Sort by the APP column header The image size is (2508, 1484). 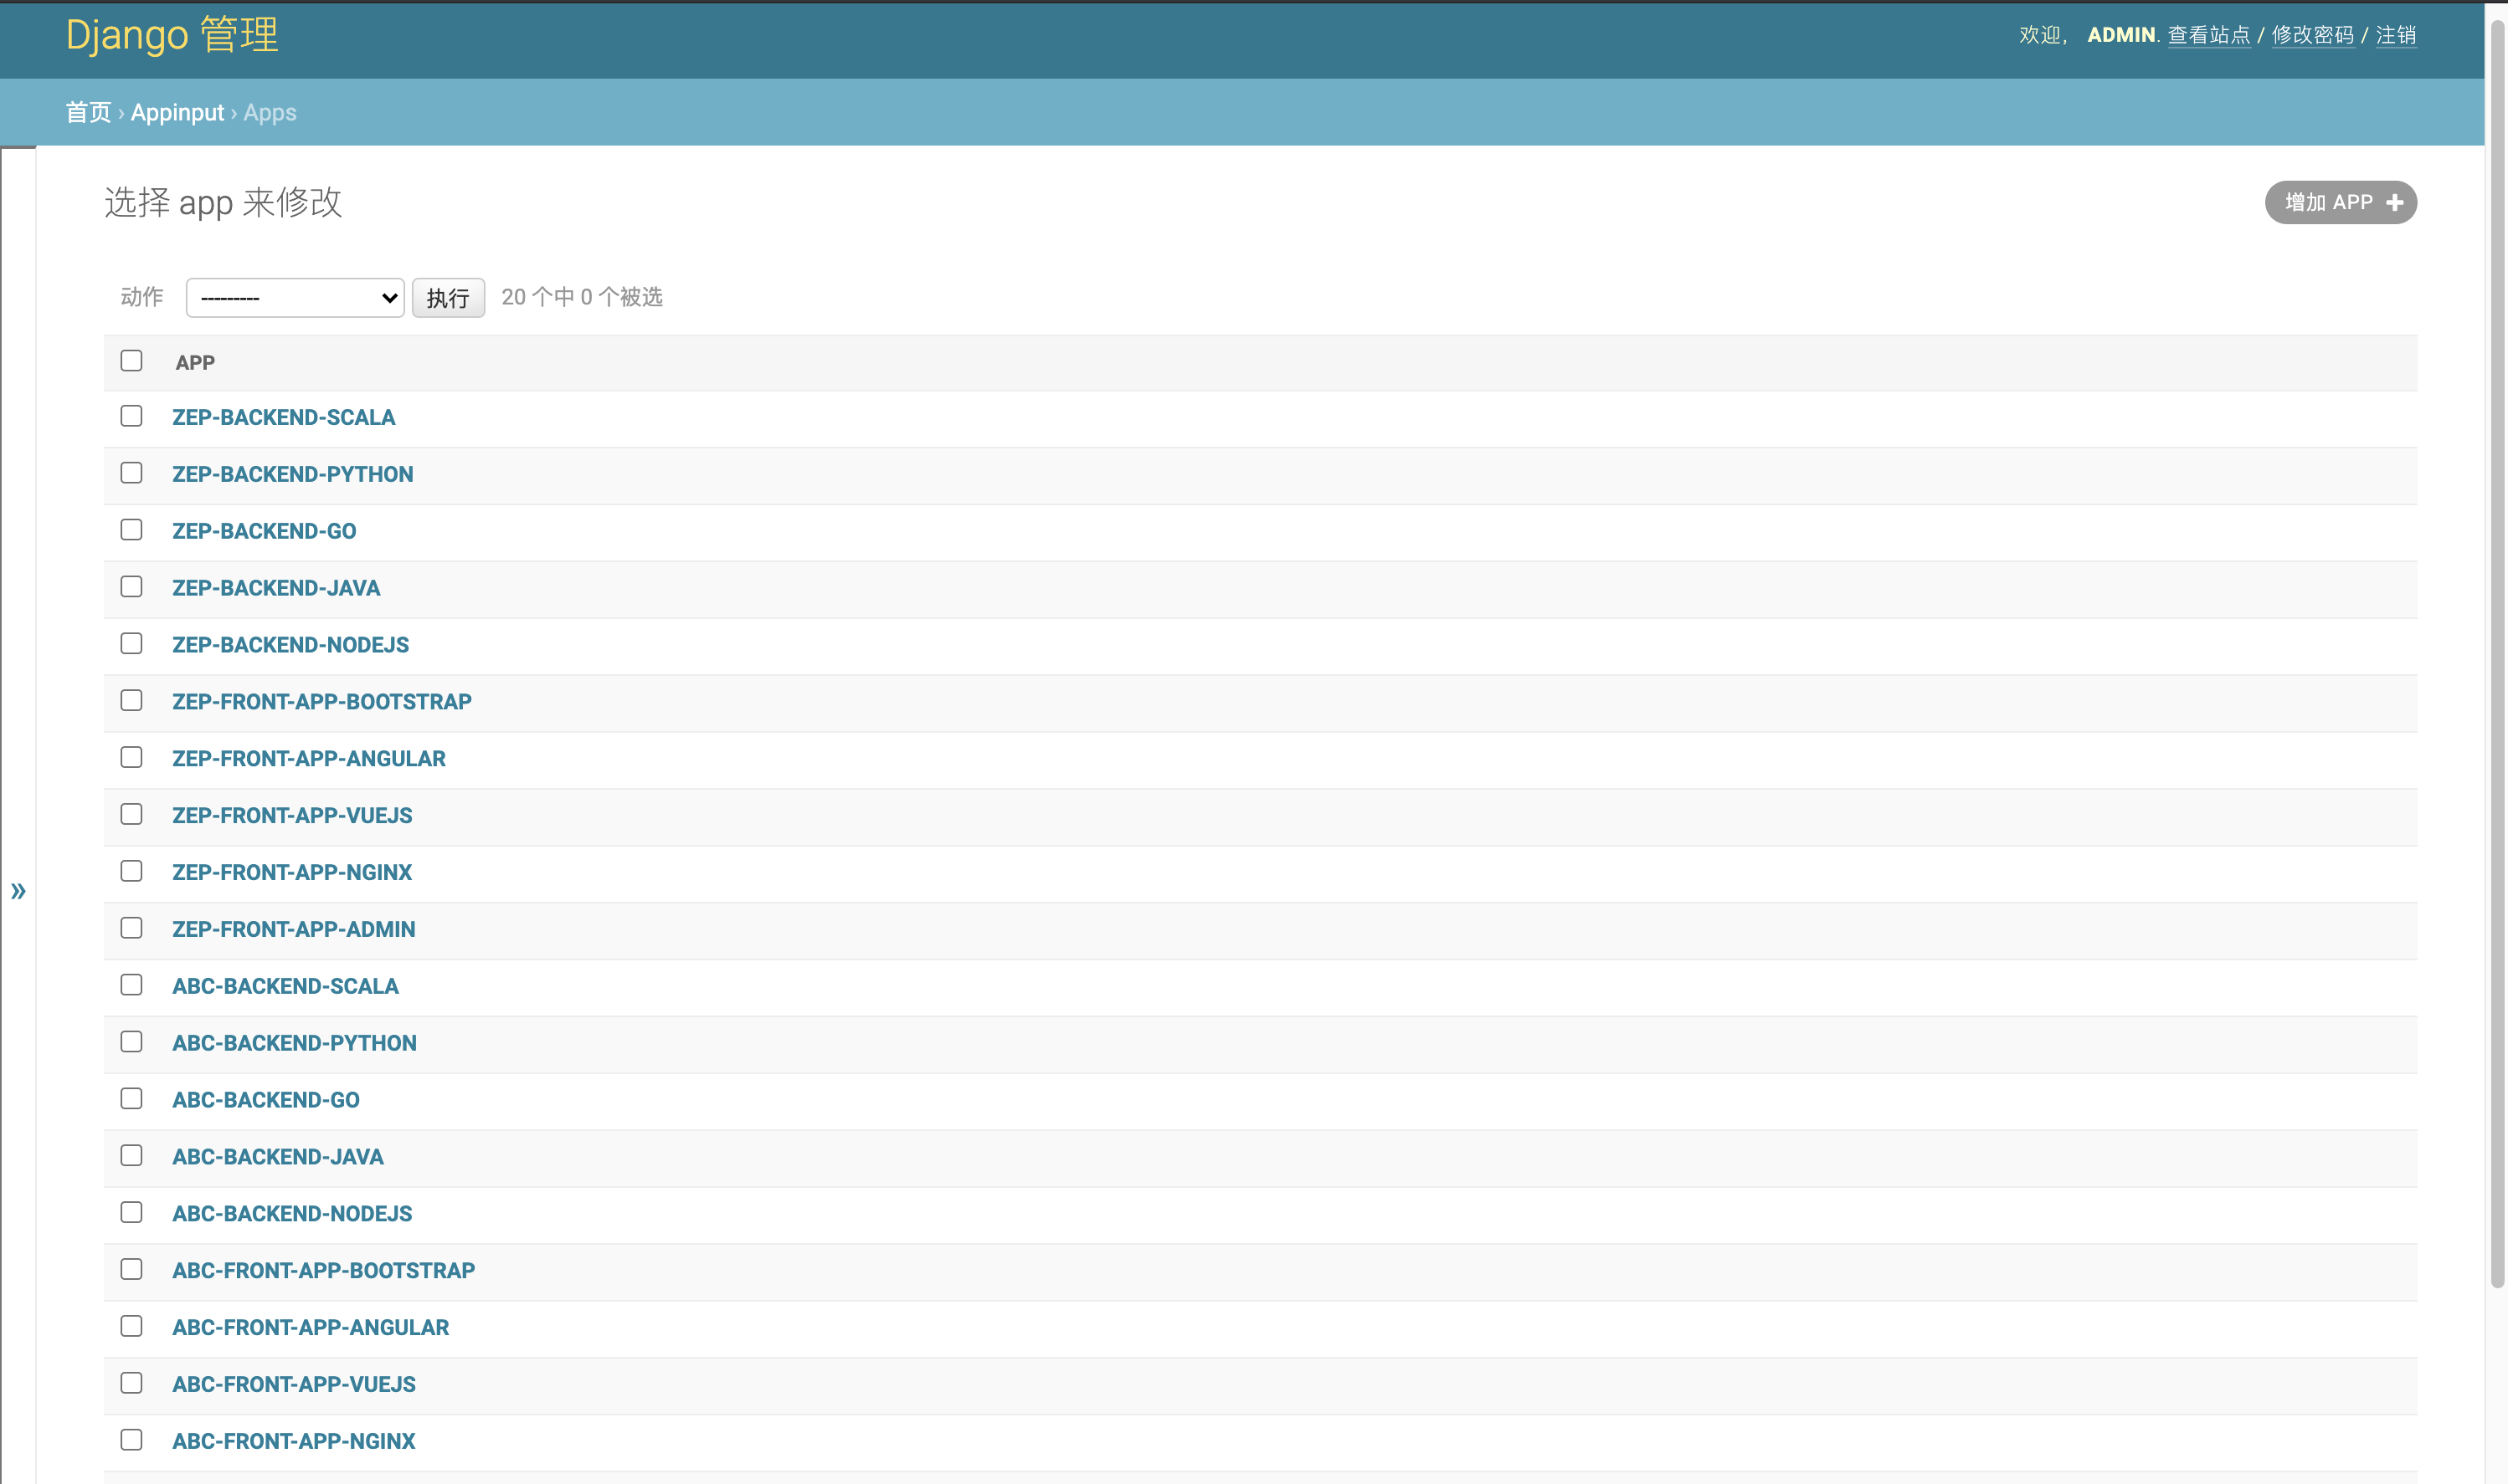(x=195, y=363)
